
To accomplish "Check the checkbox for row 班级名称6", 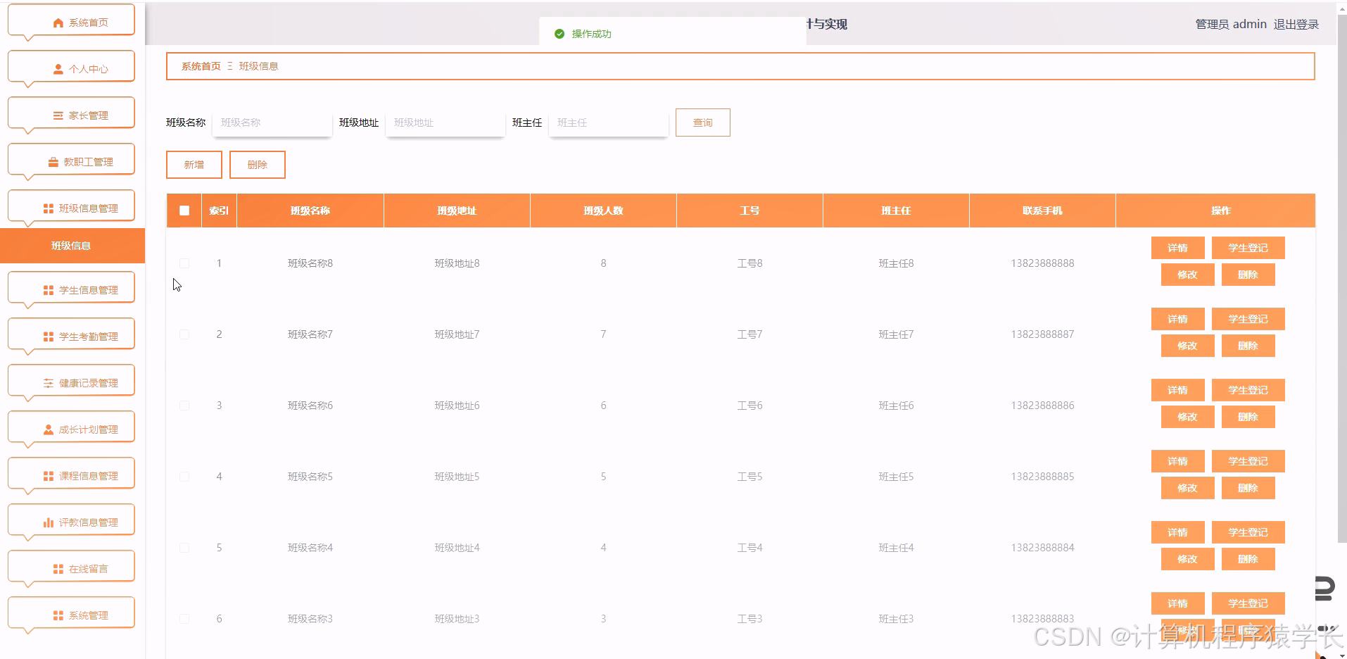I will tap(184, 406).
